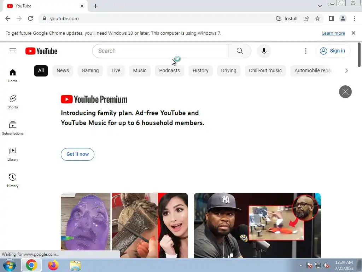Select the History category chip
362x272 pixels.
tap(200, 71)
